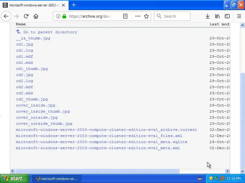Click the vertical scrollbar down arrow
The image size is (245, 183).
coord(242,171)
